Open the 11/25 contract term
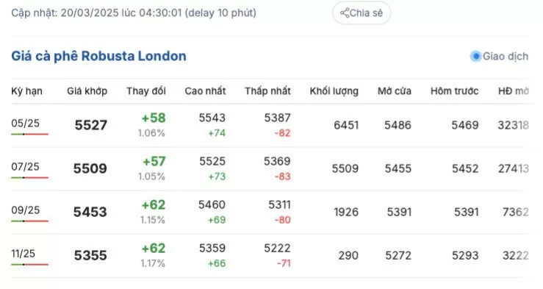Image resolution: width=543 pixels, height=289 pixels. tap(23, 254)
